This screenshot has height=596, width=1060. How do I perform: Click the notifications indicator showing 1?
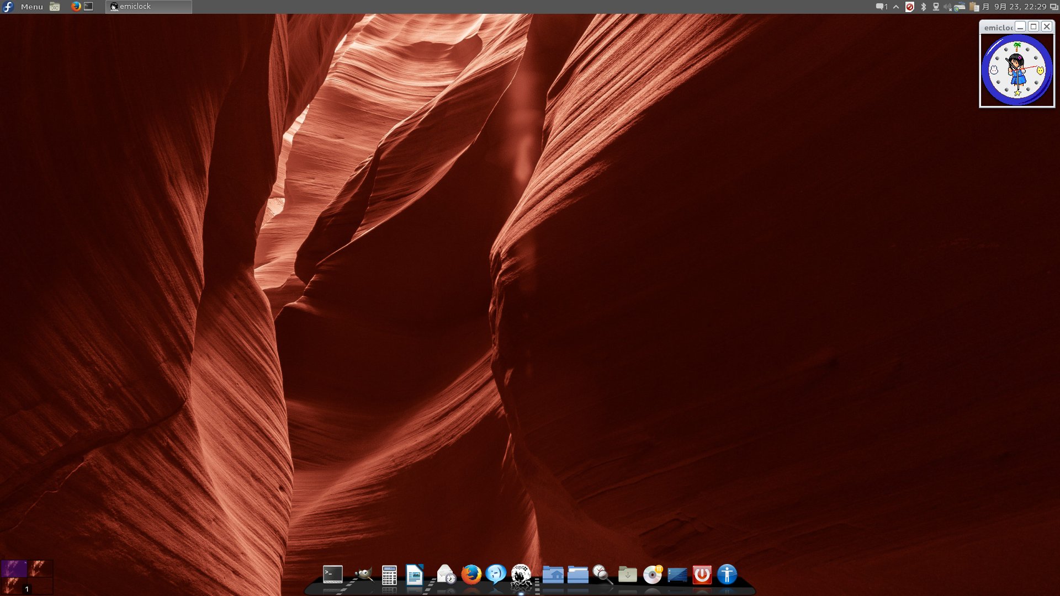pos(881,7)
